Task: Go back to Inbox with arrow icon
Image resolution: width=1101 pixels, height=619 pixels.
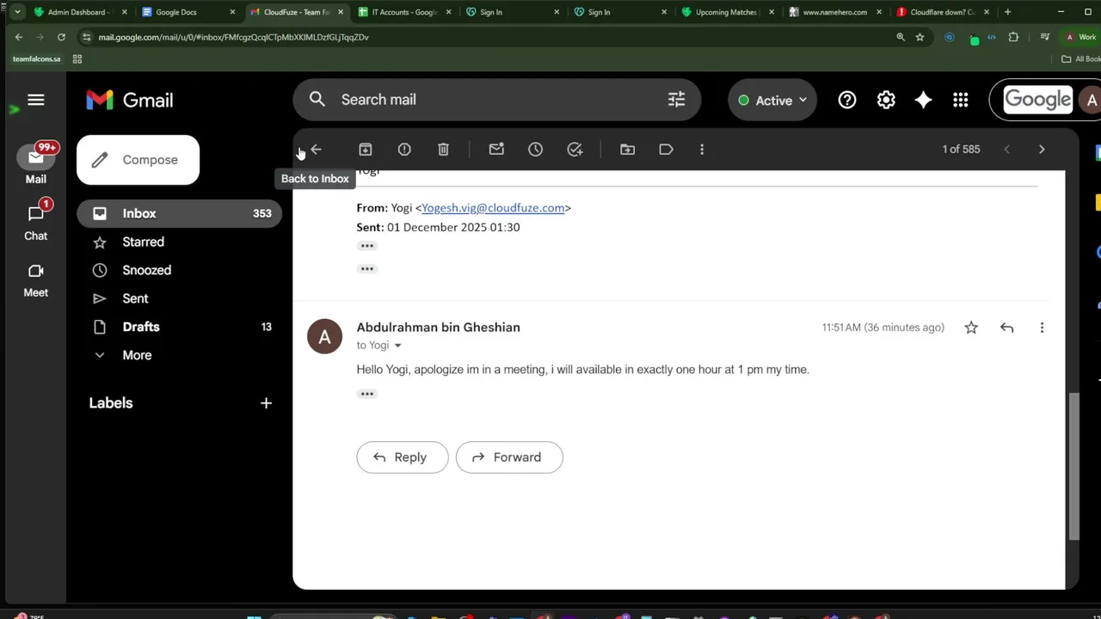Action: click(x=316, y=150)
